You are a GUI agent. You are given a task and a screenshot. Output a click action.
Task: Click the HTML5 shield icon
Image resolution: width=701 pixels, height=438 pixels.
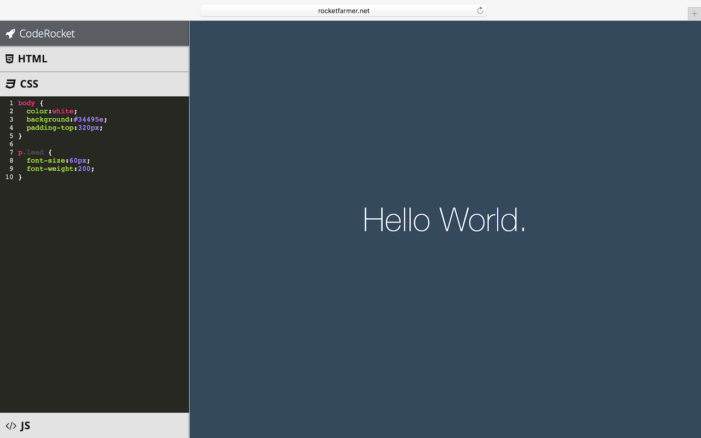9,59
